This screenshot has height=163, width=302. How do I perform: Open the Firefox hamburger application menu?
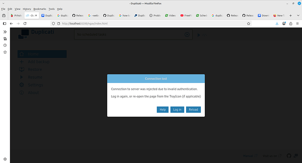pyautogui.click(x=297, y=24)
